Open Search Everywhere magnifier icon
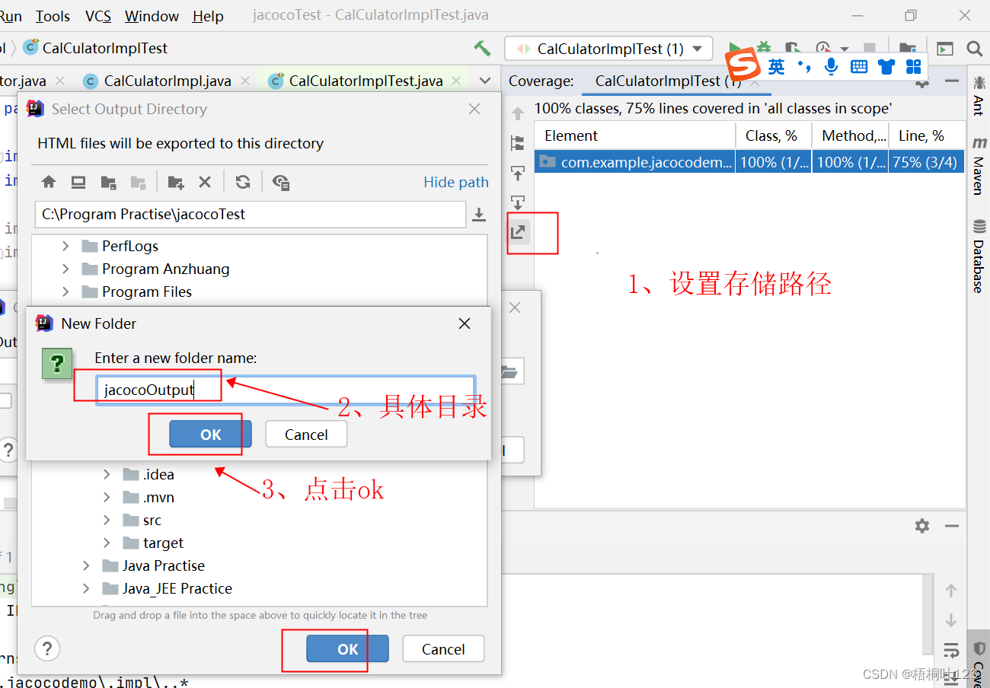 (975, 48)
